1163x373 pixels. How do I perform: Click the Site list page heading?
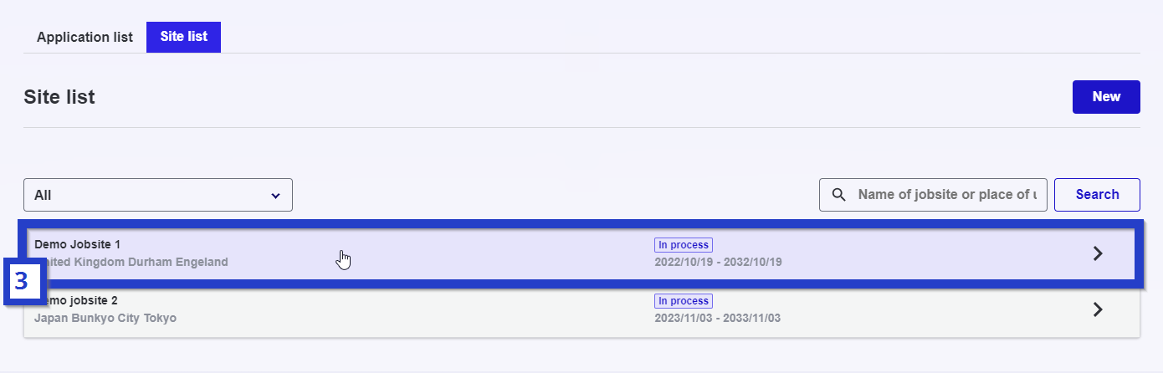pyautogui.click(x=59, y=97)
